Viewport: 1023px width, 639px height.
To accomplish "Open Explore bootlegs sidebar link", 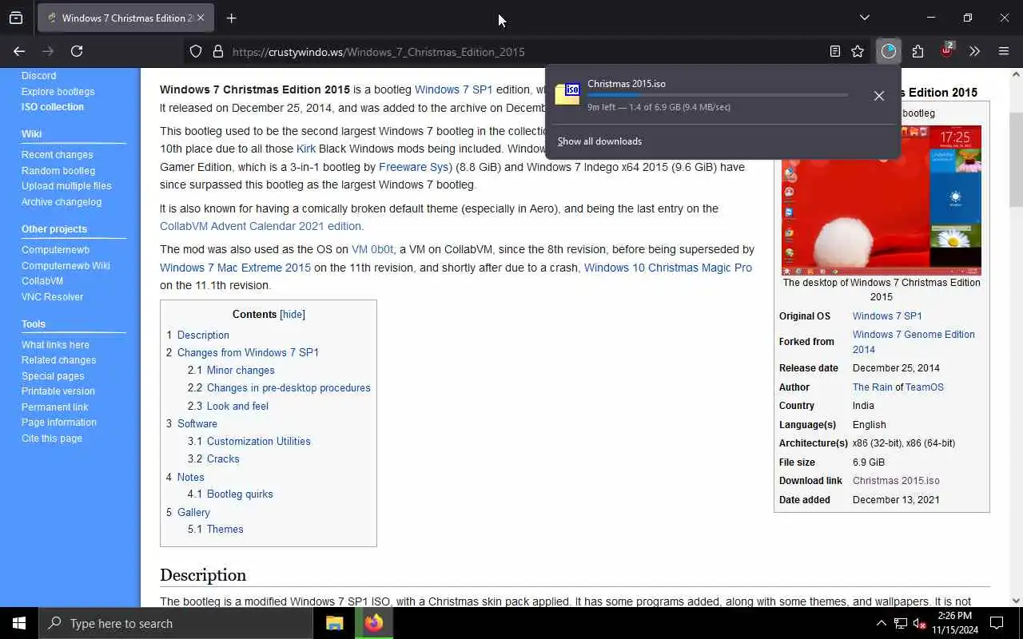I will [x=58, y=91].
